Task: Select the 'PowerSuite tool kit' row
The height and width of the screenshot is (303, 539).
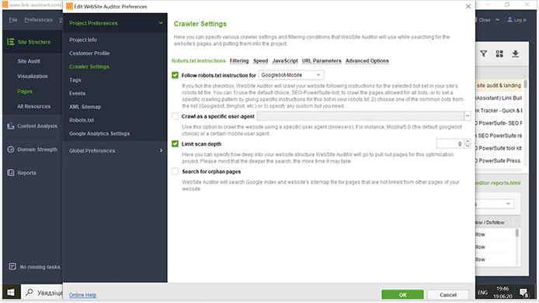Action: (x=499, y=148)
